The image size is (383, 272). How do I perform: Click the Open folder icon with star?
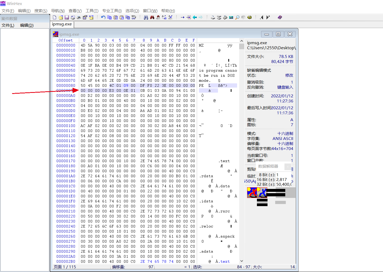point(91,17)
